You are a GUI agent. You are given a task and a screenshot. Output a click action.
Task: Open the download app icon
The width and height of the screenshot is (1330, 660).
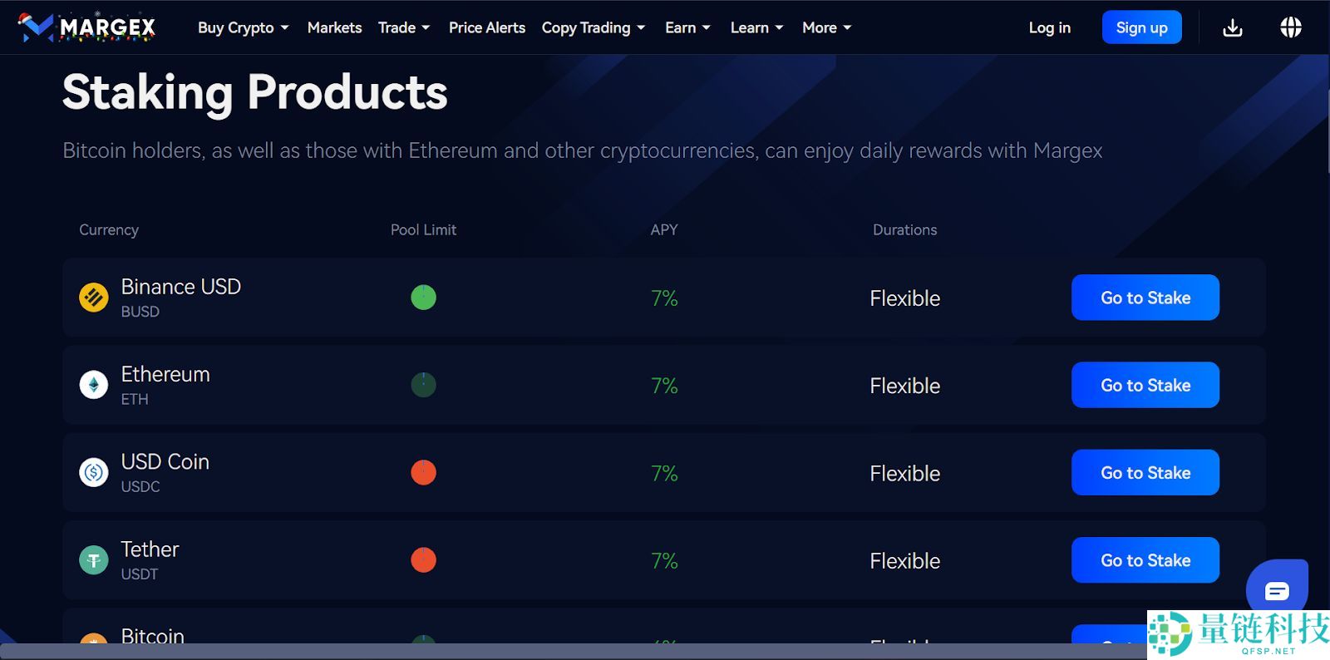tap(1233, 27)
